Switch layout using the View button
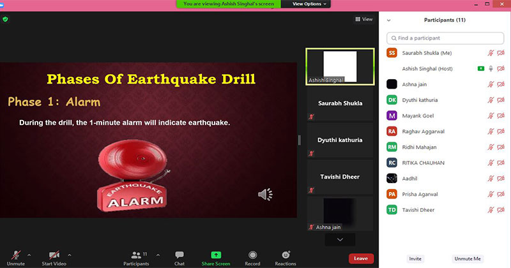Viewport: 511px width, 268px height. (x=364, y=19)
